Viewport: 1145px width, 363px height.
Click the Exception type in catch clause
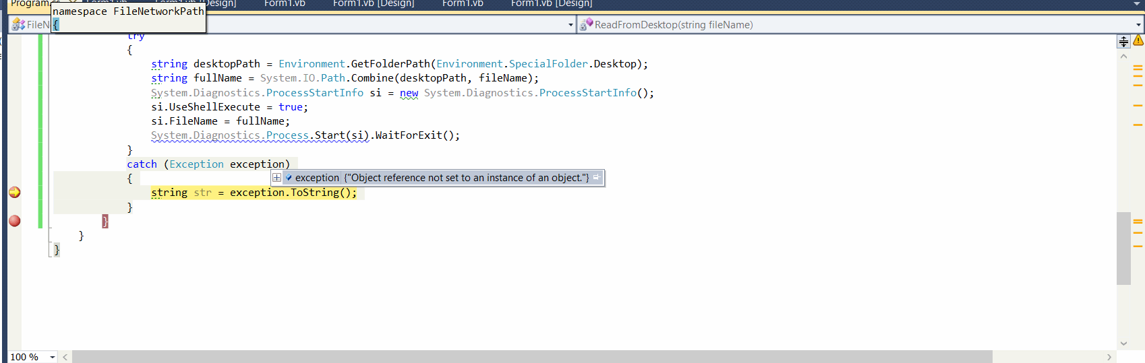196,164
